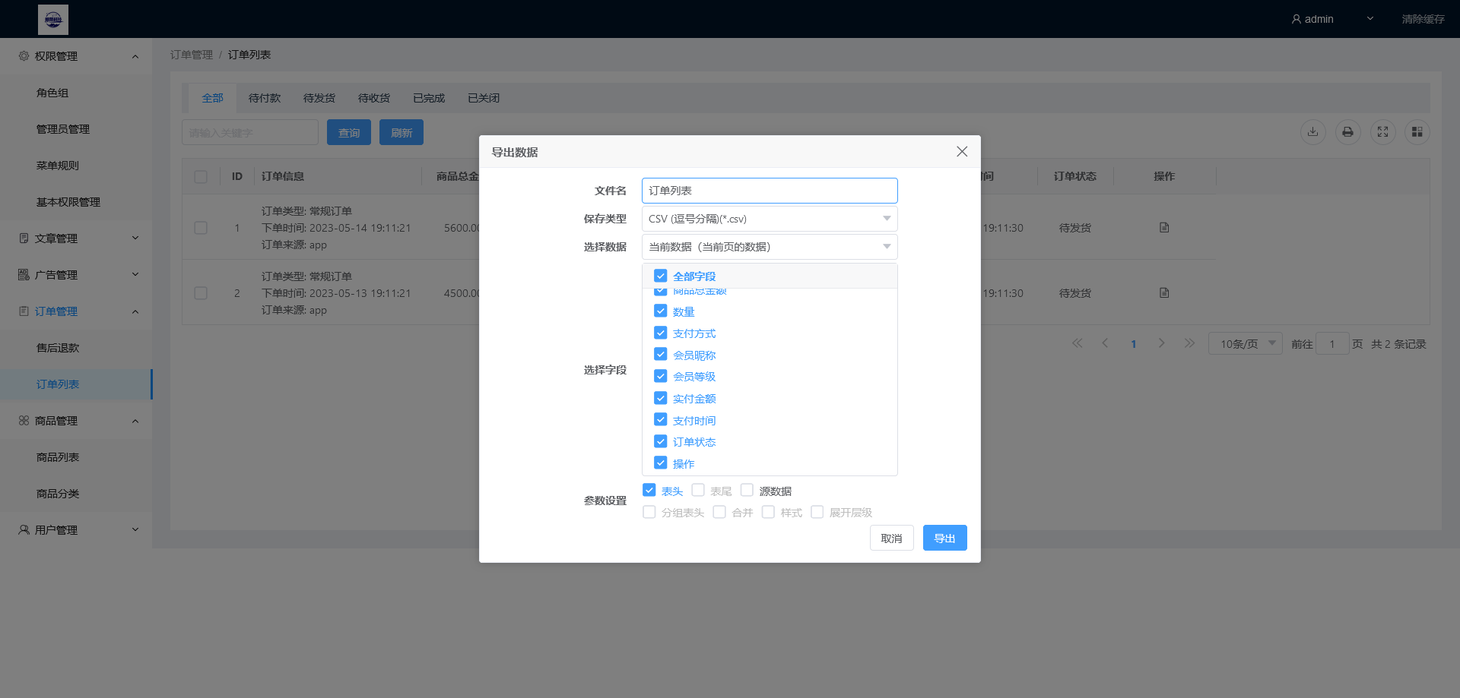Click 清除缓存 in the header

1423,19
